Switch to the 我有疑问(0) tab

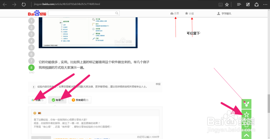point(80,100)
